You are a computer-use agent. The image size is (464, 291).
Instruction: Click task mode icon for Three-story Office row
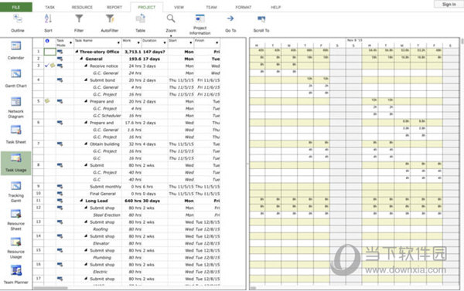[60, 52]
